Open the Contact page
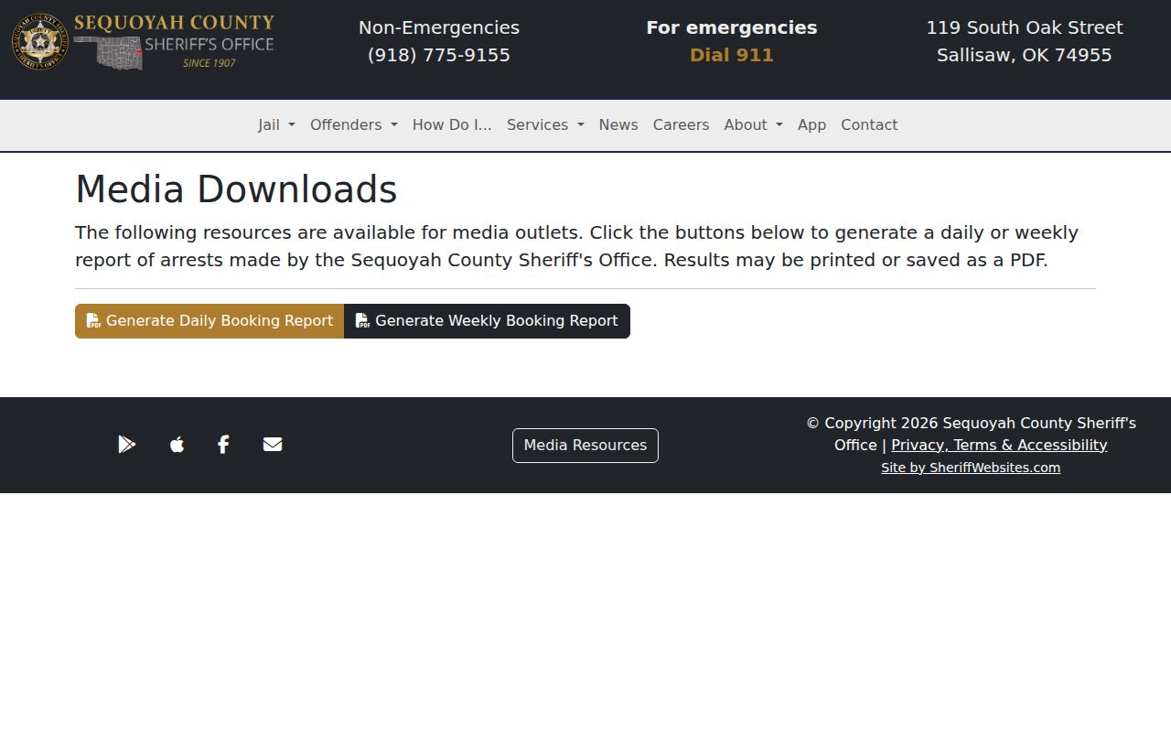The image size is (1171, 732). point(869,125)
